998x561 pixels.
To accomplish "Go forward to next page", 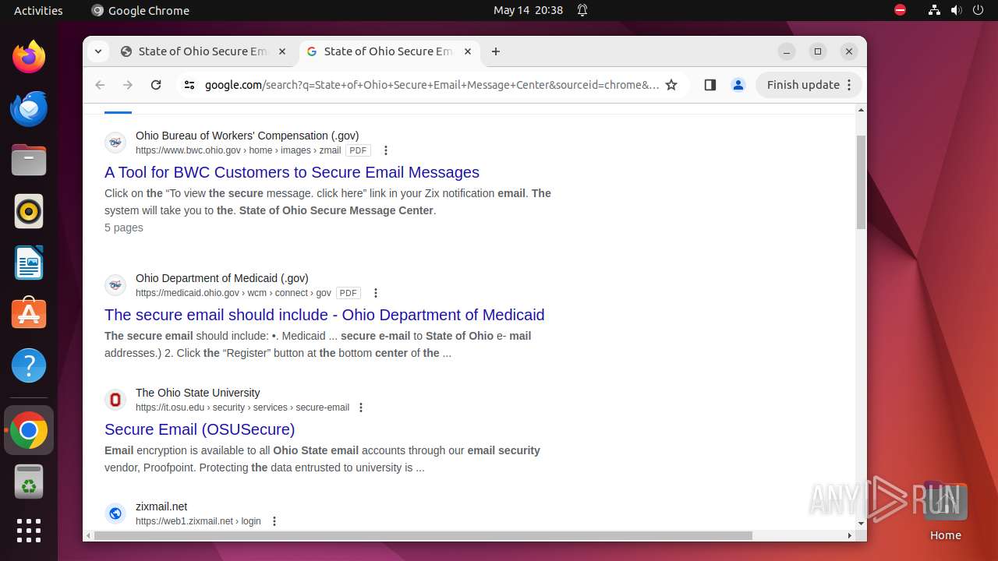I will 128,85.
